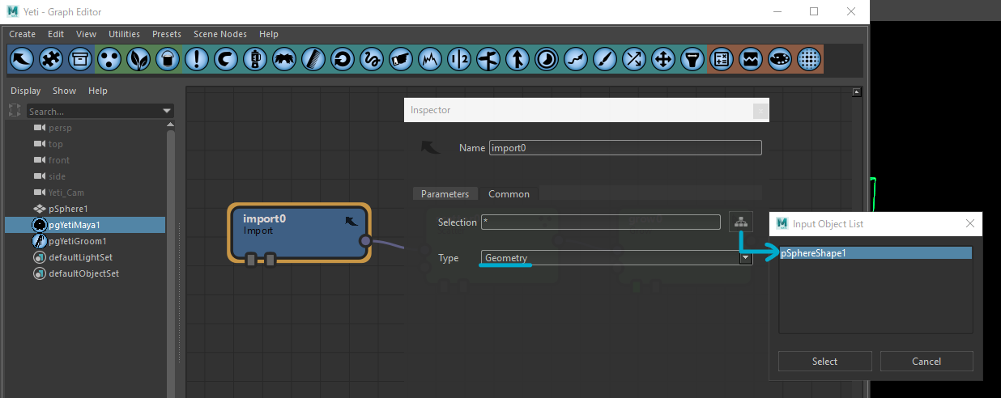Click the wavy rising arrow node icon

click(x=576, y=58)
